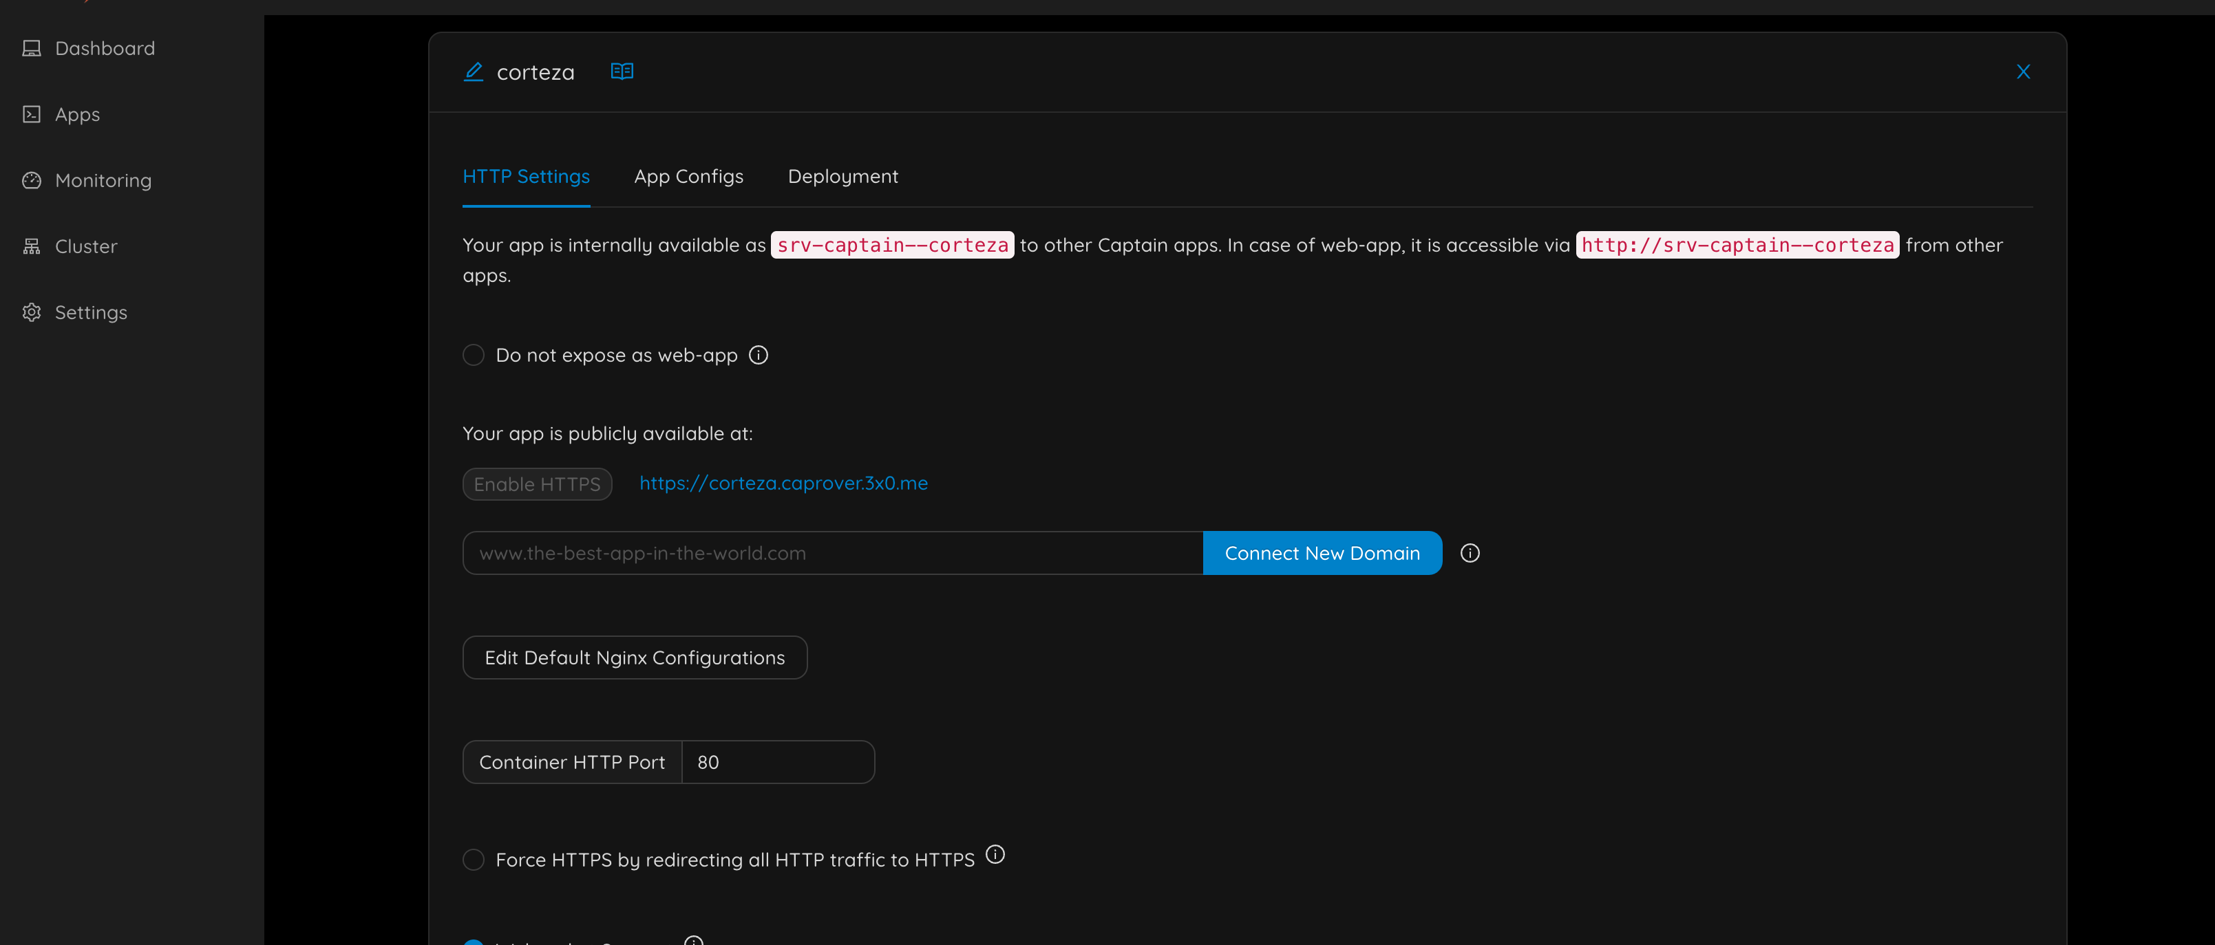The image size is (2215, 945).
Task: Click Edit Default Nginx Configurations
Action: [635, 658]
